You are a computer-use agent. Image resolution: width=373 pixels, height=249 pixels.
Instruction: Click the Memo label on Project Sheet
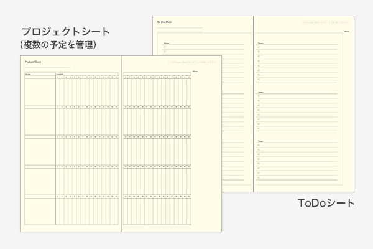click(195, 72)
